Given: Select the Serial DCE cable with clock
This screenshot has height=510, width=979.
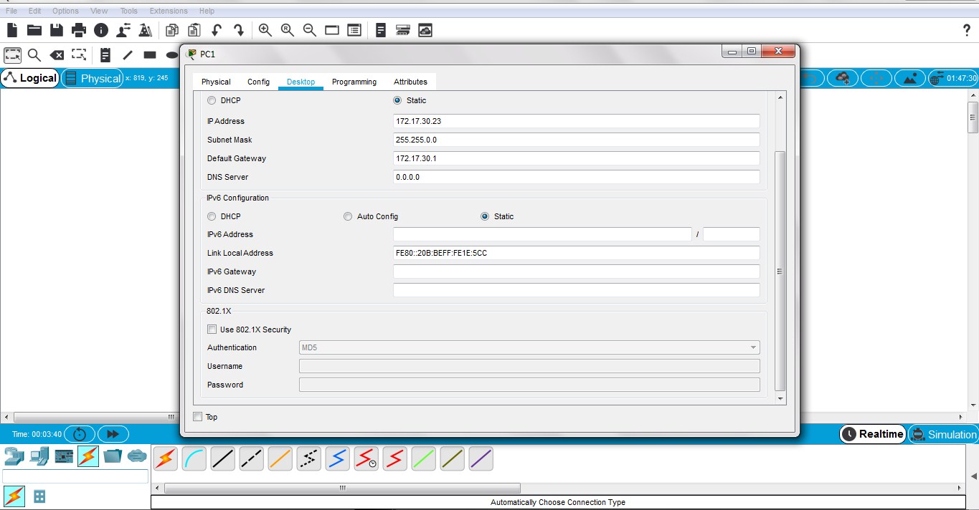Looking at the screenshot, I should point(366,458).
